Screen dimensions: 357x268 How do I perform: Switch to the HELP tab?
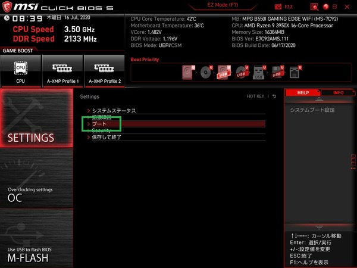coord(303,93)
